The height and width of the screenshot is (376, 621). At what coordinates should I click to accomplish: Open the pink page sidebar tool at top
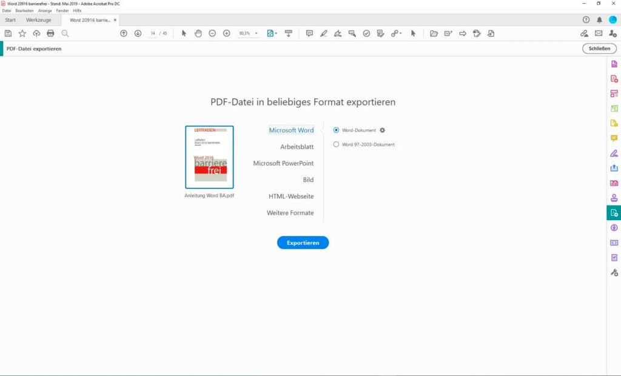pos(614,64)
